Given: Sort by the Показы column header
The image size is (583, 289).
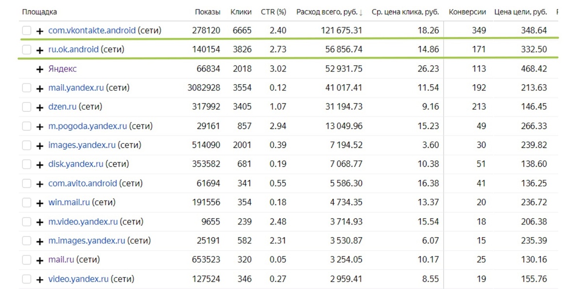Looking at the screenshot, I should point(207,12).
